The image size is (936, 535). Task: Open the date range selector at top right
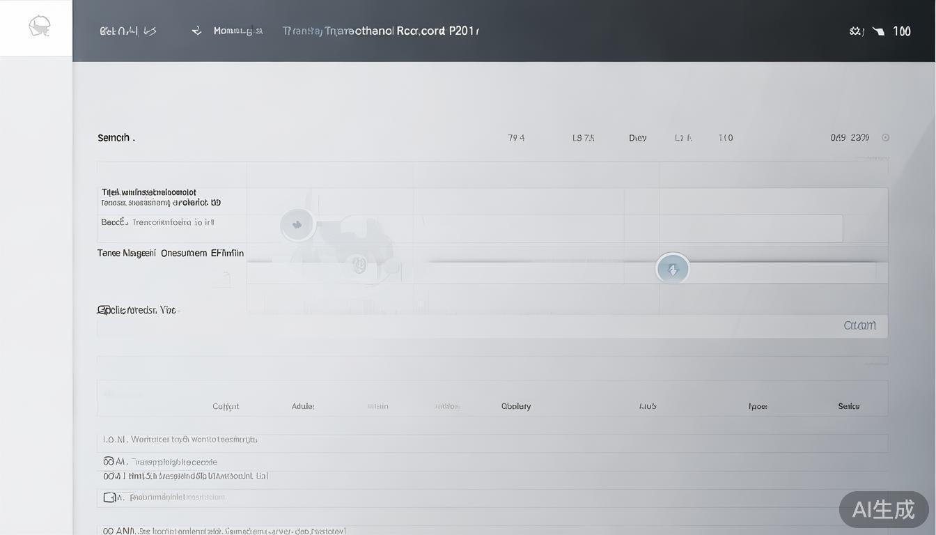coord(850,138)
